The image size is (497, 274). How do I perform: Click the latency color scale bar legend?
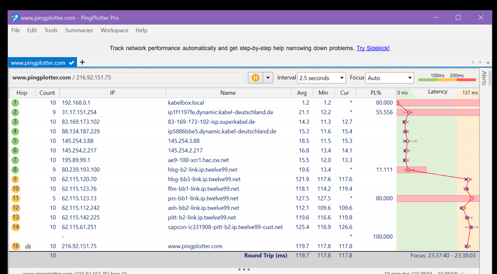(447, 78)
